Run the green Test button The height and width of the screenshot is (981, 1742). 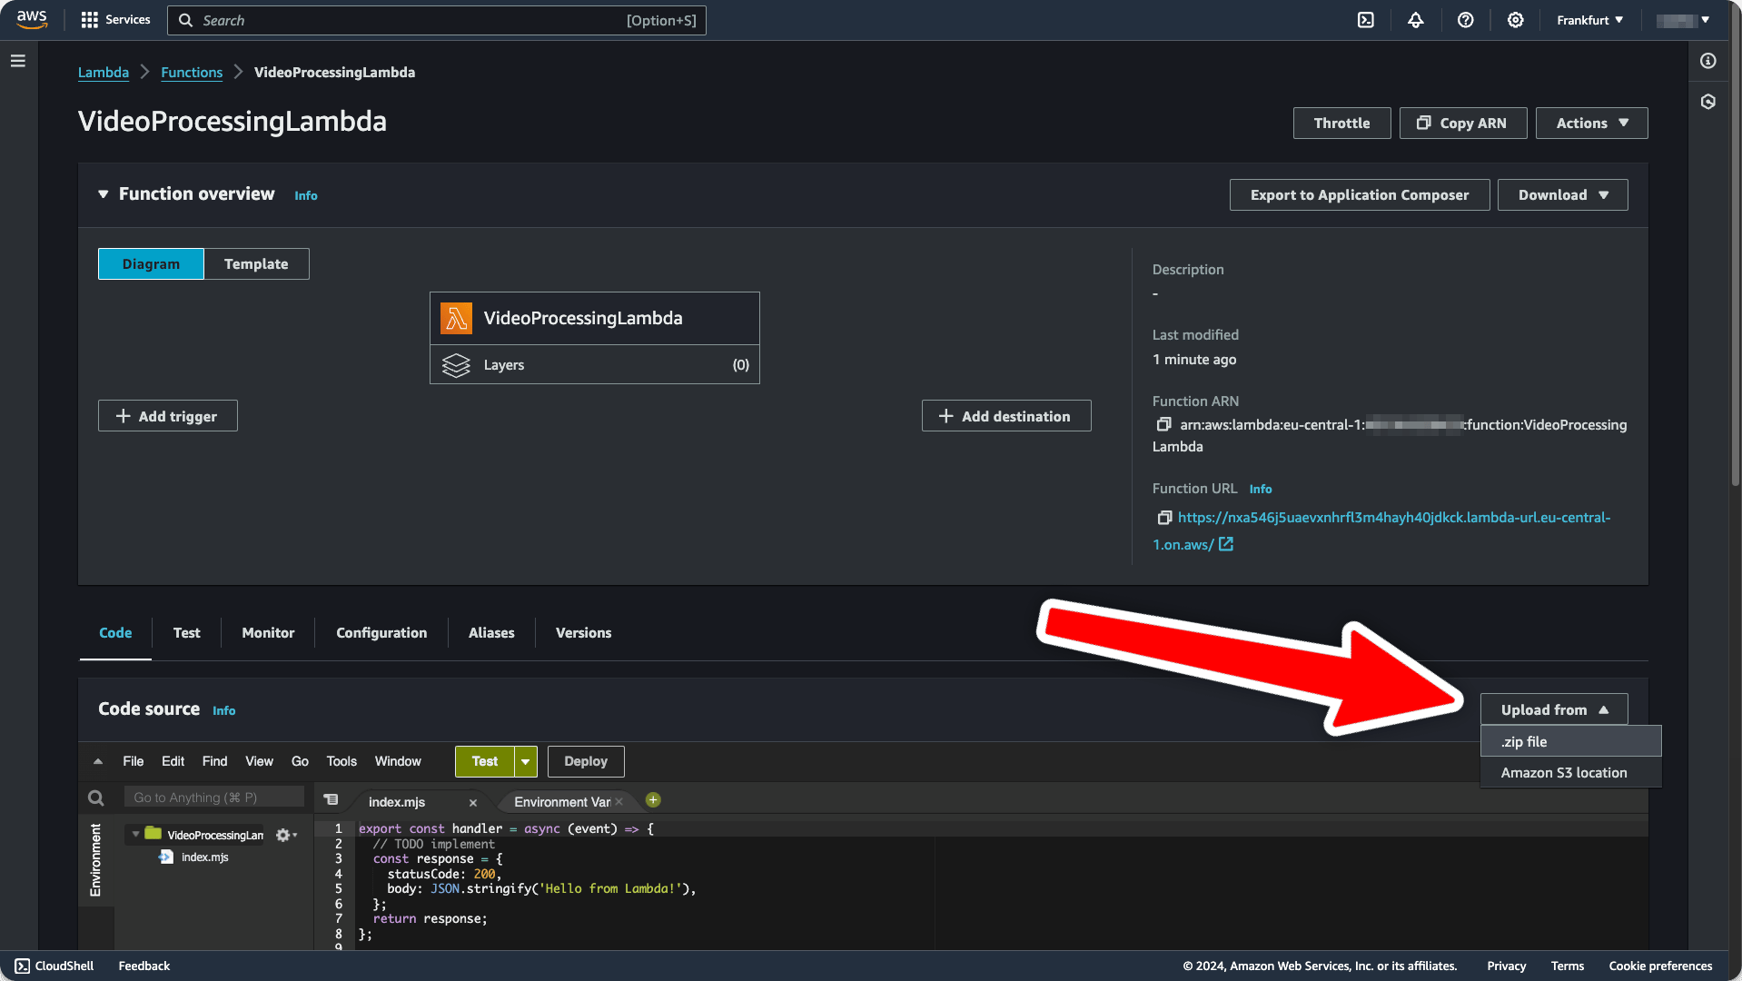pyautogui.click(x=484, y=762)
